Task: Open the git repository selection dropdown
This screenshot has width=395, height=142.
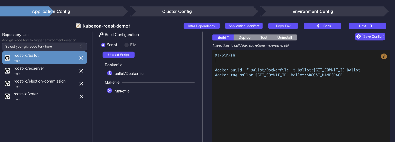Action: [x=44, y=47]
